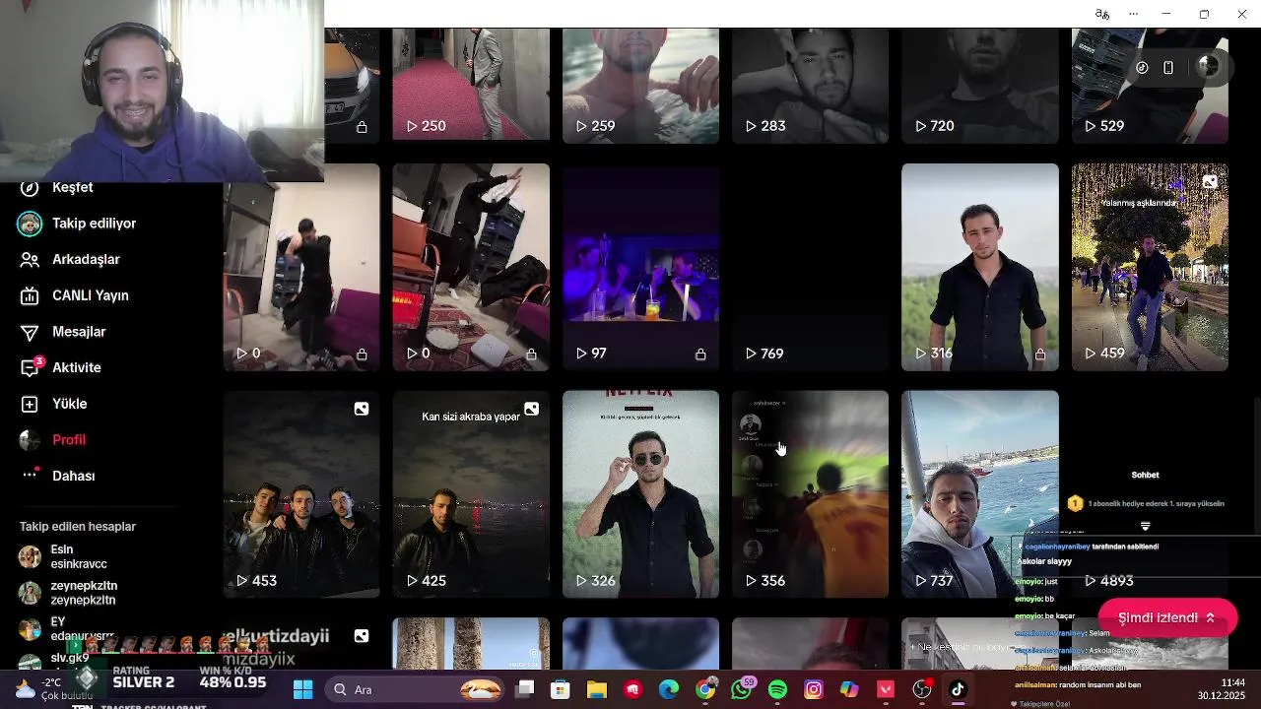The width and height of the screenshot is (1261, 709).
Task: Expand Dahası (More) menu
Action: pyautogui.click(x=59, y=476)
